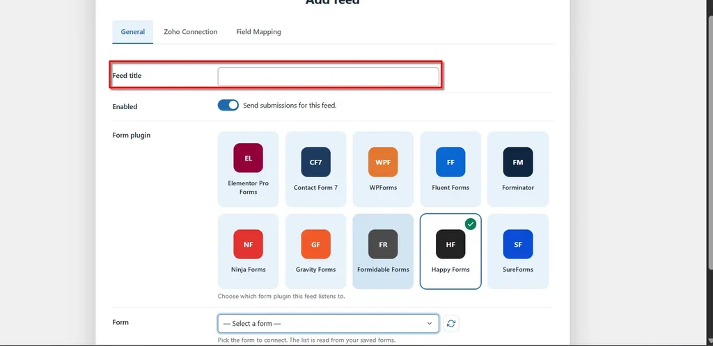Click the Form plugin label

click(132, 135)
